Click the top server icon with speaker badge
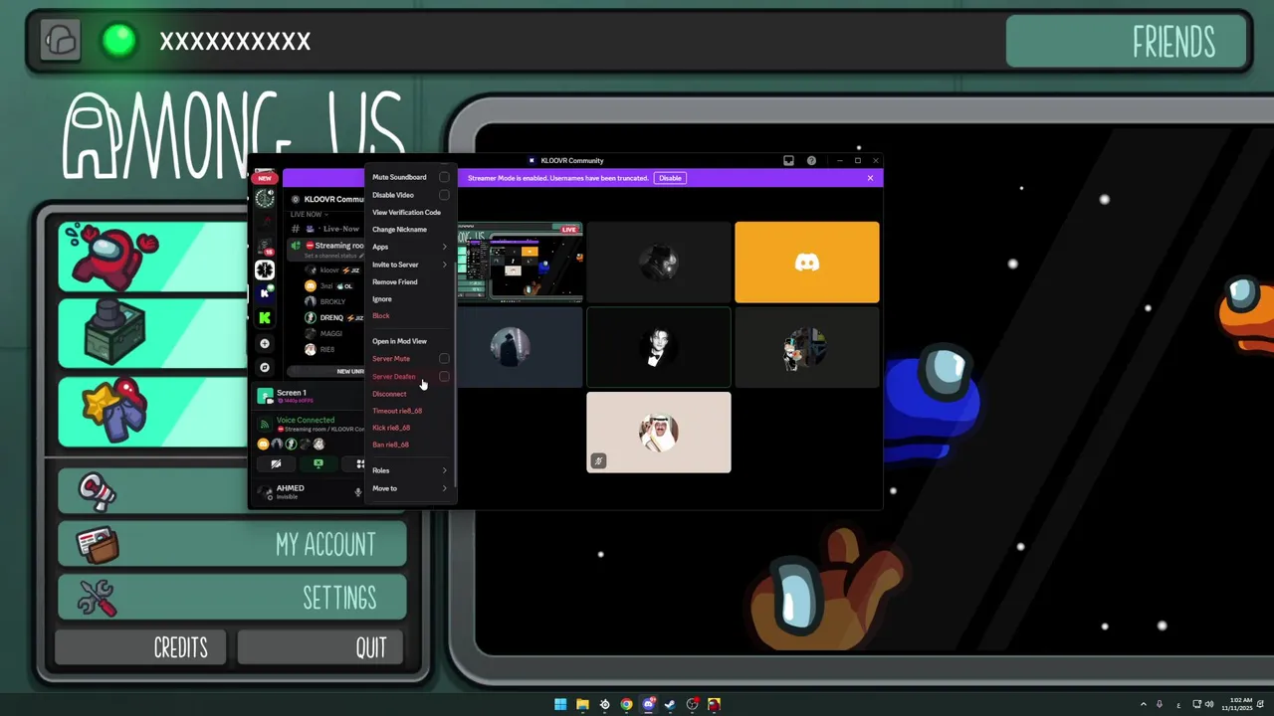 tap(265, 198)
